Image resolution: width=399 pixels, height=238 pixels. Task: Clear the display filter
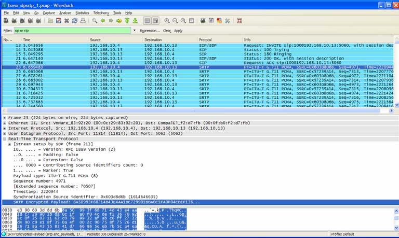pos(167,31)
